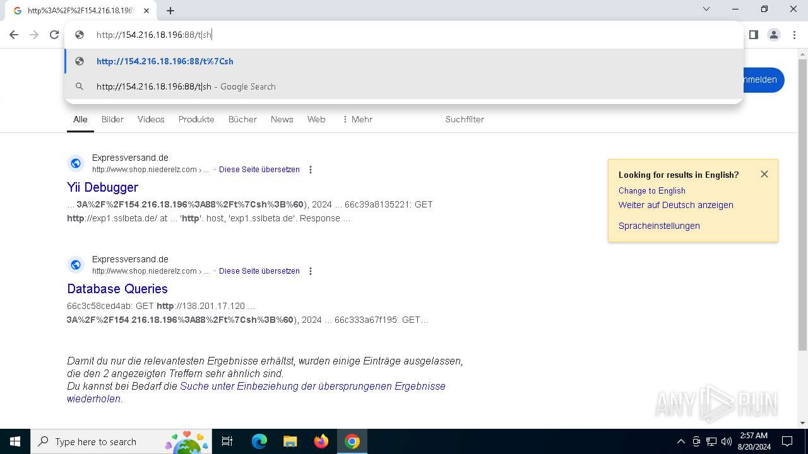Go back to the previous page
Screen dimensions: 808x454
14,35
